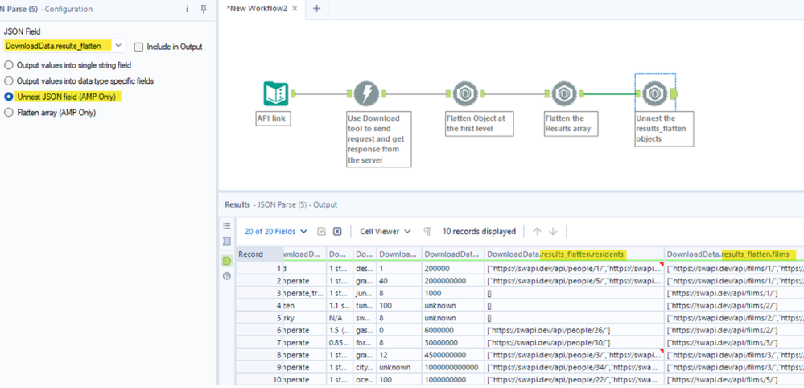Switch to the New Workflow2 tab
Image resolution: width=804 pixels, height=388 pixels.
coord(258,9)
